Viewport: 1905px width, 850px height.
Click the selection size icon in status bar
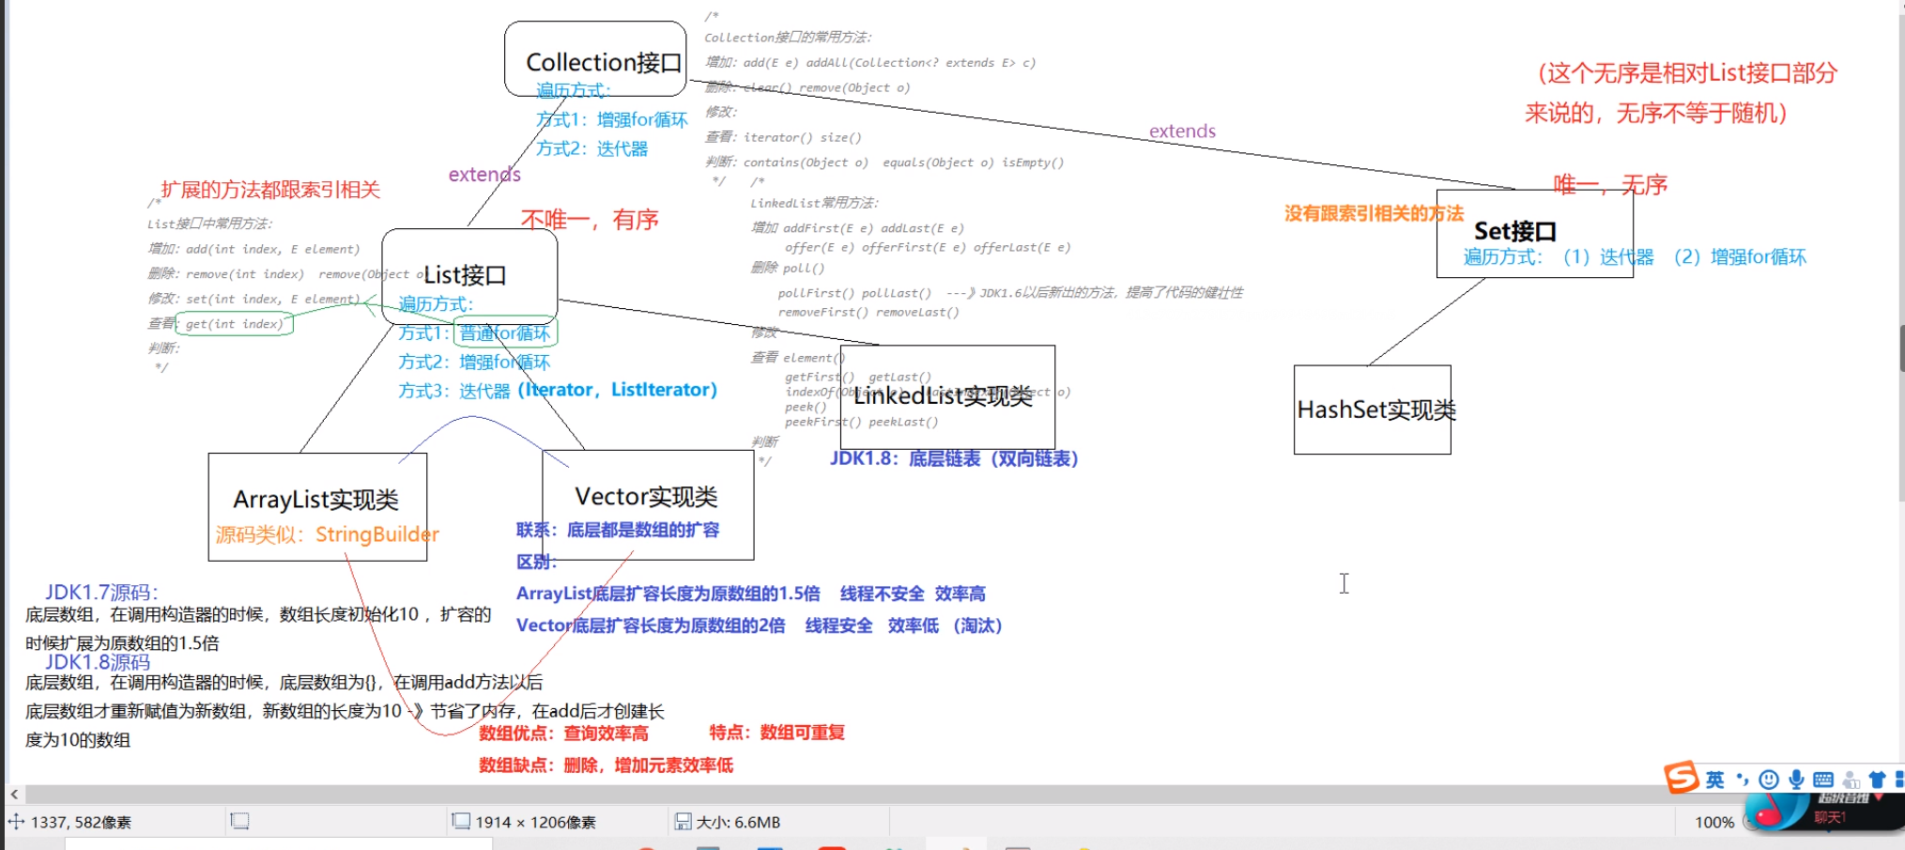(x=239, y=822)
